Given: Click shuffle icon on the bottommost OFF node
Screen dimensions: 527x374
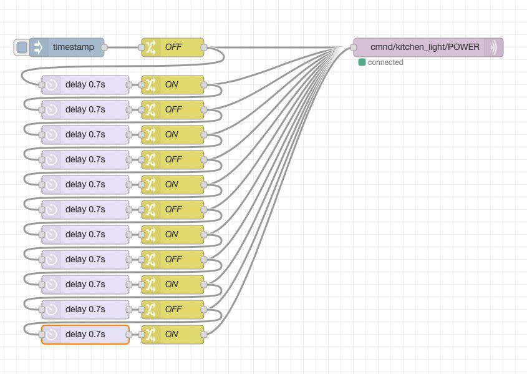Looking at the screenshot, I should pyautogui.click(x=150, y=310).
